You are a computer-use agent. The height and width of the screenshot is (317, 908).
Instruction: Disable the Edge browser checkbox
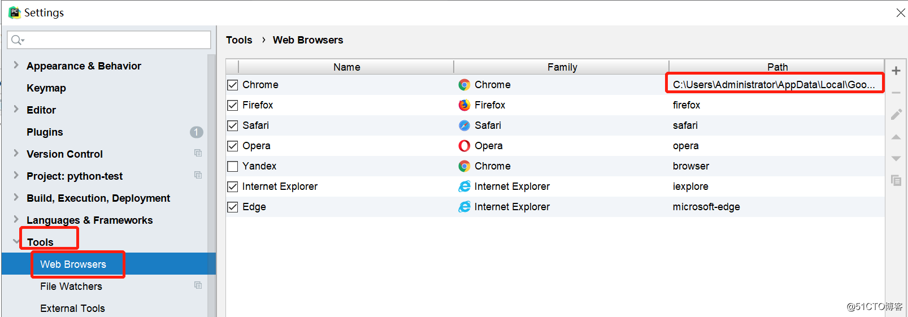(232, 207)
